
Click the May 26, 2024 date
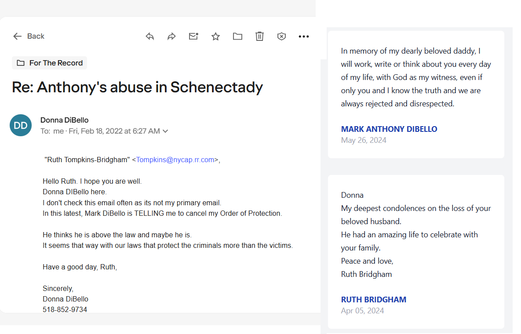364,140
